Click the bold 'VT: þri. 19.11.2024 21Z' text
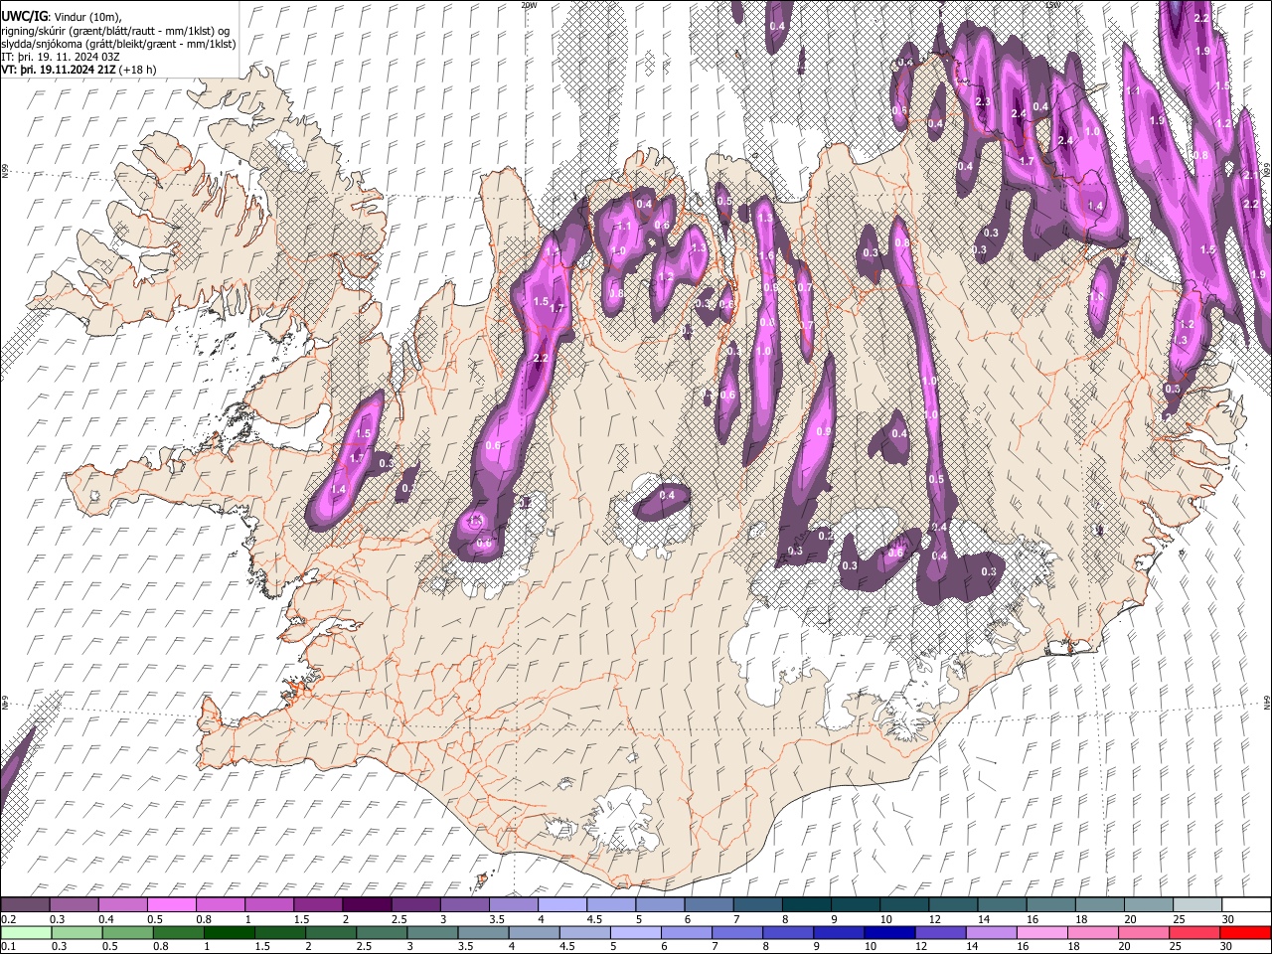 [58, 70]
